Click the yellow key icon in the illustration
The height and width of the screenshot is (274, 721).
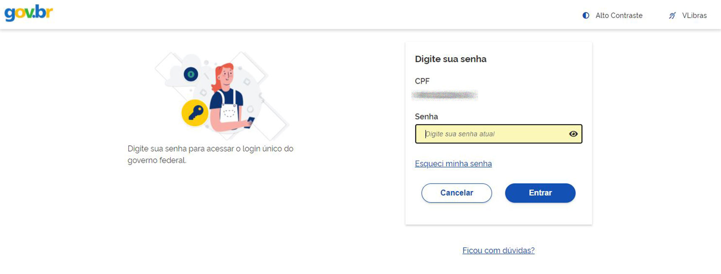[195, 112]
